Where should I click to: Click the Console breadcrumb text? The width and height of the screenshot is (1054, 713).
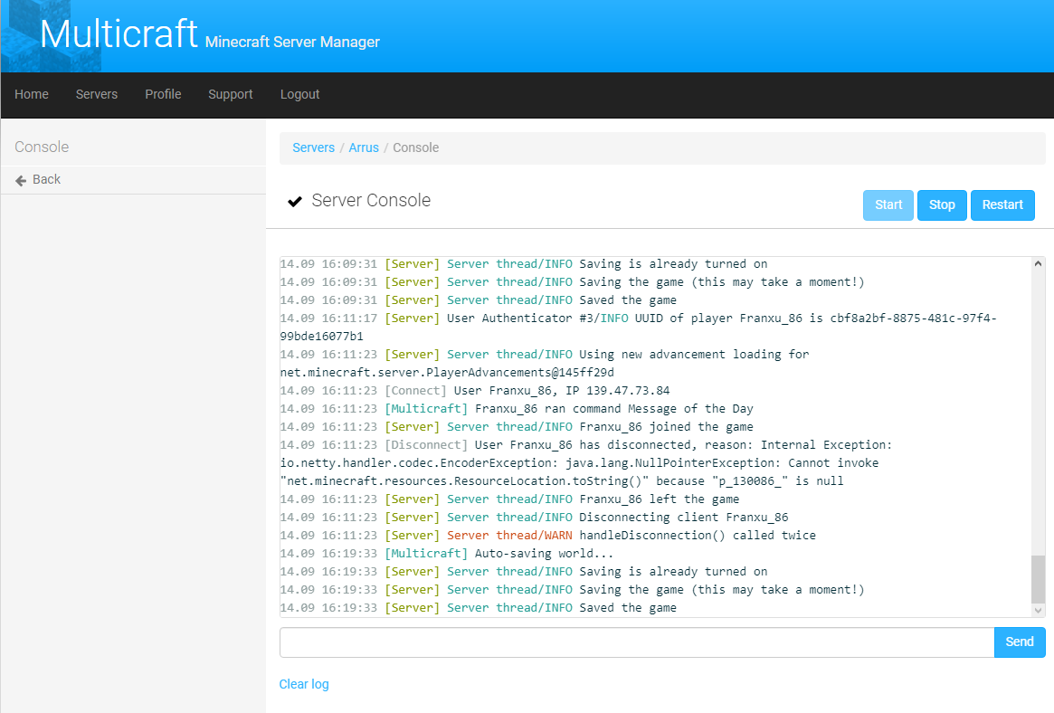415,147
